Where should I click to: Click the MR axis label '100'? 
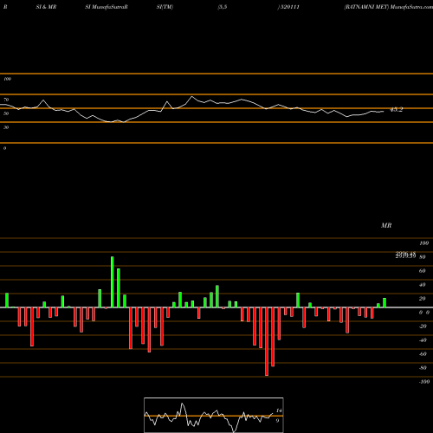click(x=424, y=243)
